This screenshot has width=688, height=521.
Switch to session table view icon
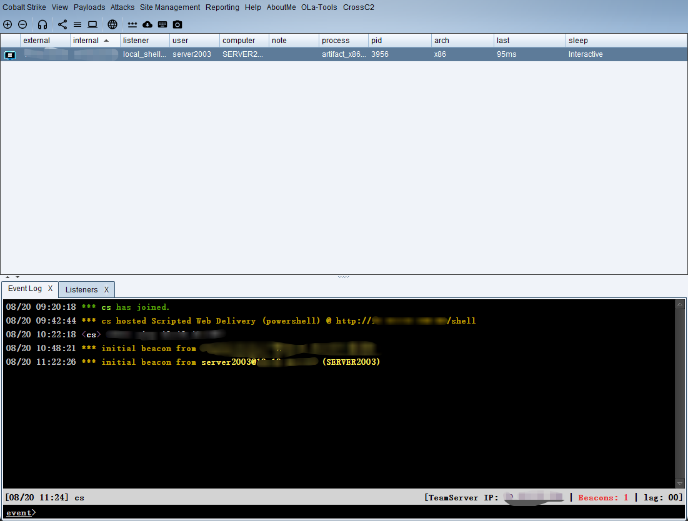pyautogui.click(x=77, y=24)
